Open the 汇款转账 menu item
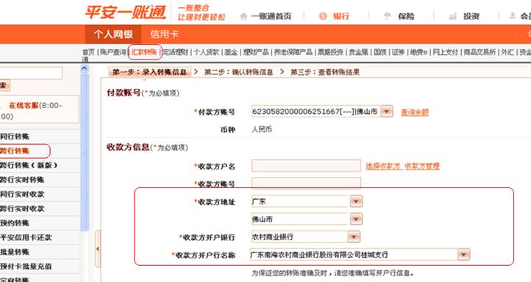 point(145,52)
